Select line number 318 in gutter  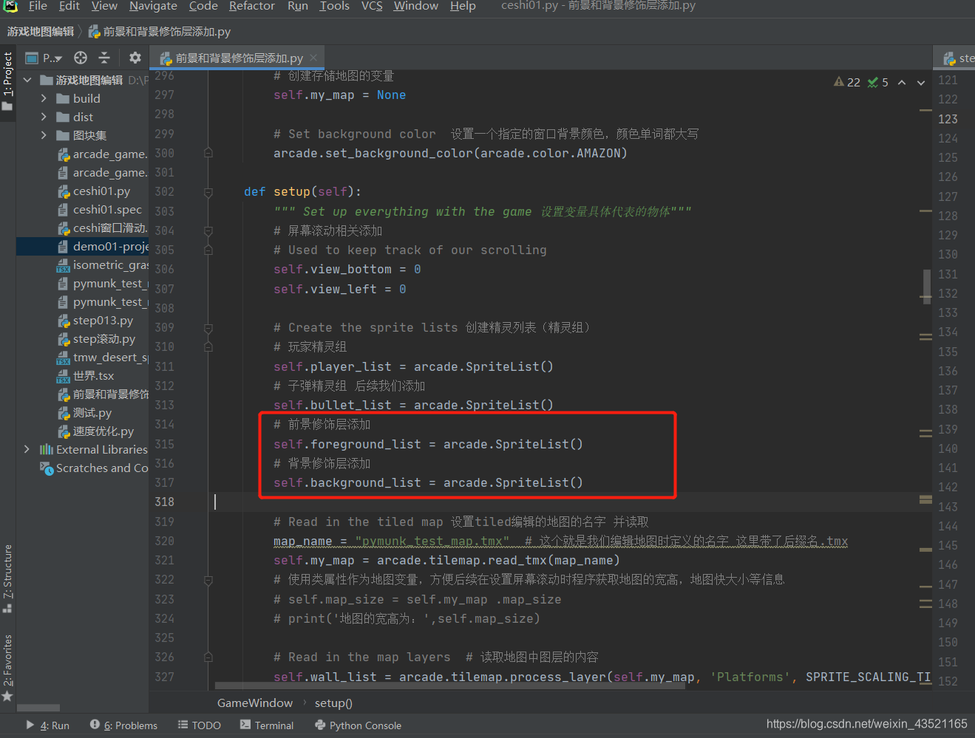click(164, 502)
